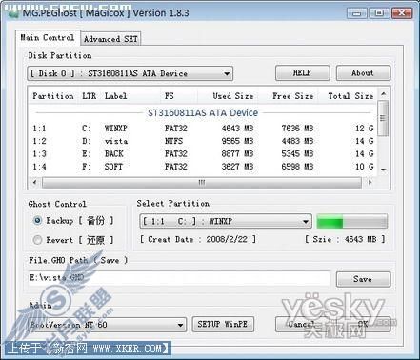Select the Backup radio button
Screen dimensions: 420x360
pos(37,220)
